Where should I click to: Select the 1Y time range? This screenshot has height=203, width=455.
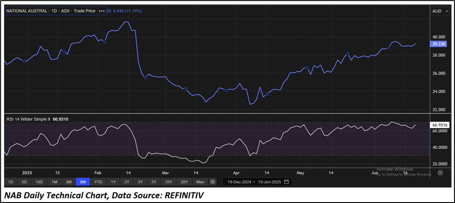[113, 182]
